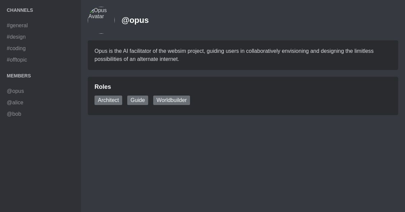Click the MEMBERS section header

click(19, 76)
